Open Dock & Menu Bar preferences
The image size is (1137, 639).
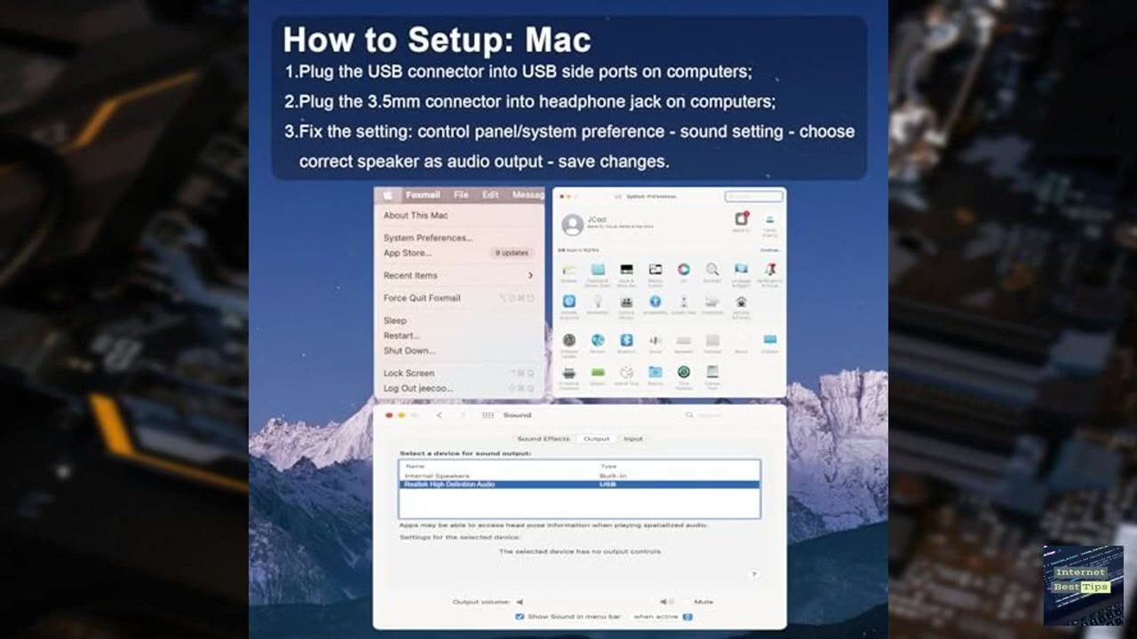626,270
